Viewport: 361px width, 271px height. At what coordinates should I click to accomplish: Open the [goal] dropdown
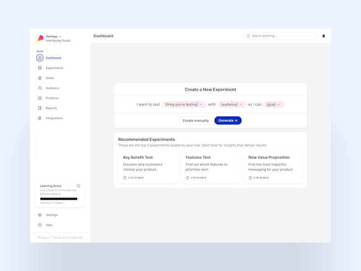click(273, 104)
